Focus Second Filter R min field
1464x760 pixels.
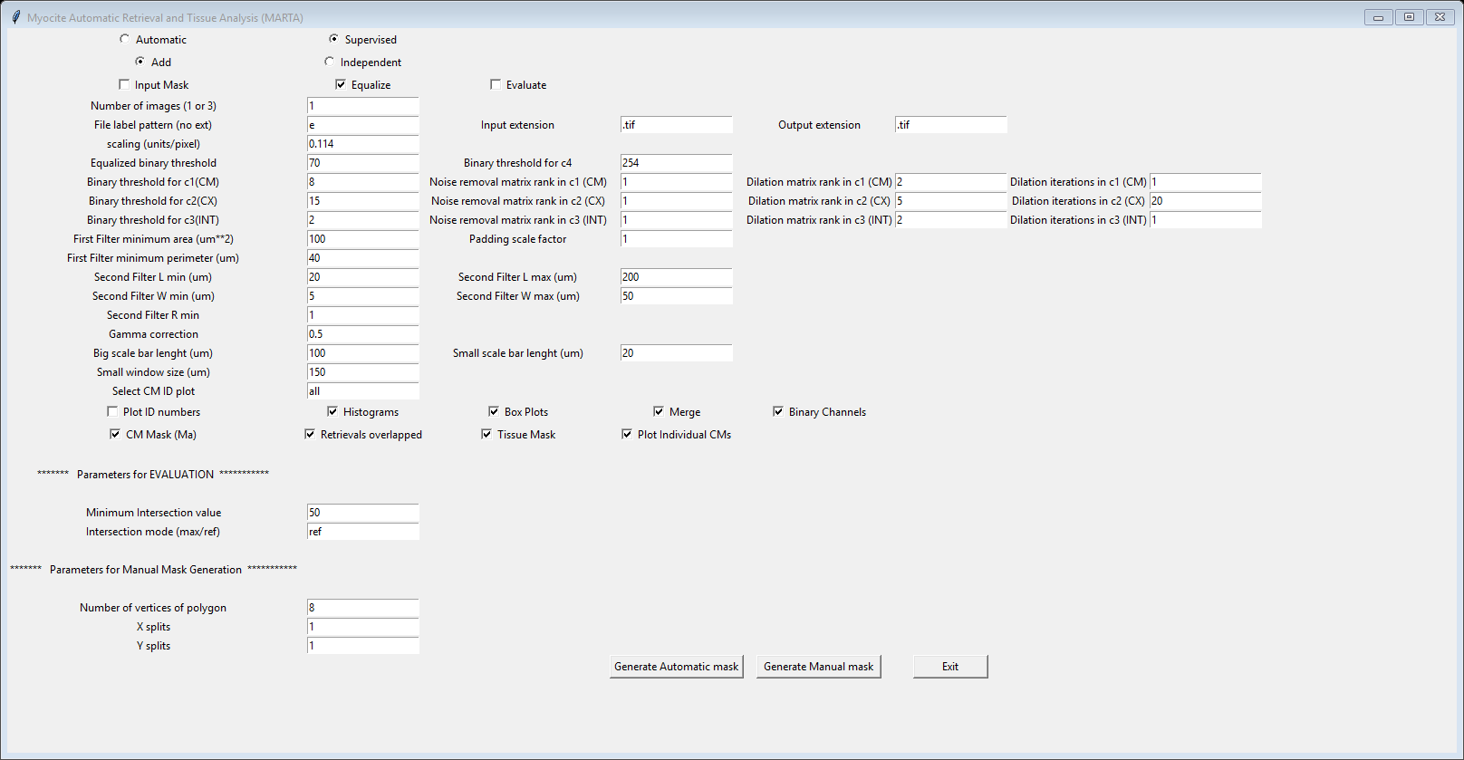click(x=362, y=315)
